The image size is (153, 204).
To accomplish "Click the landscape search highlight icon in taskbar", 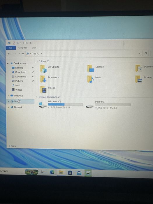I will point(31,172).
